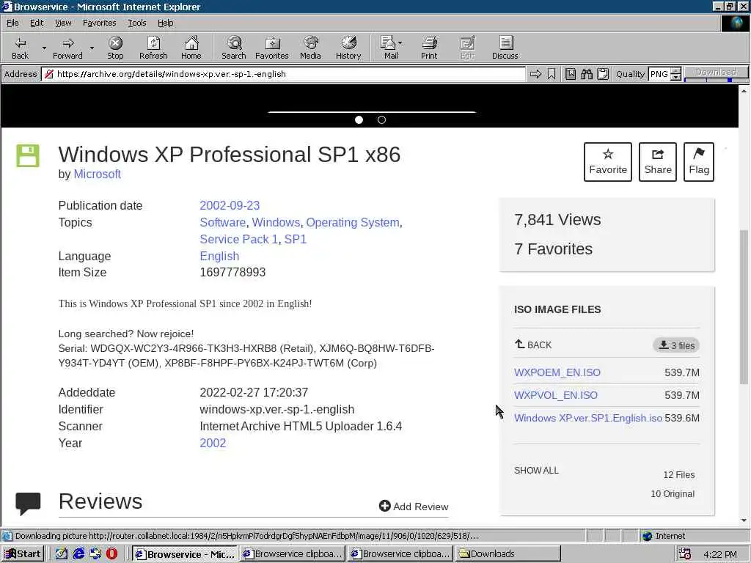Go to the Home page

[191, 48]
